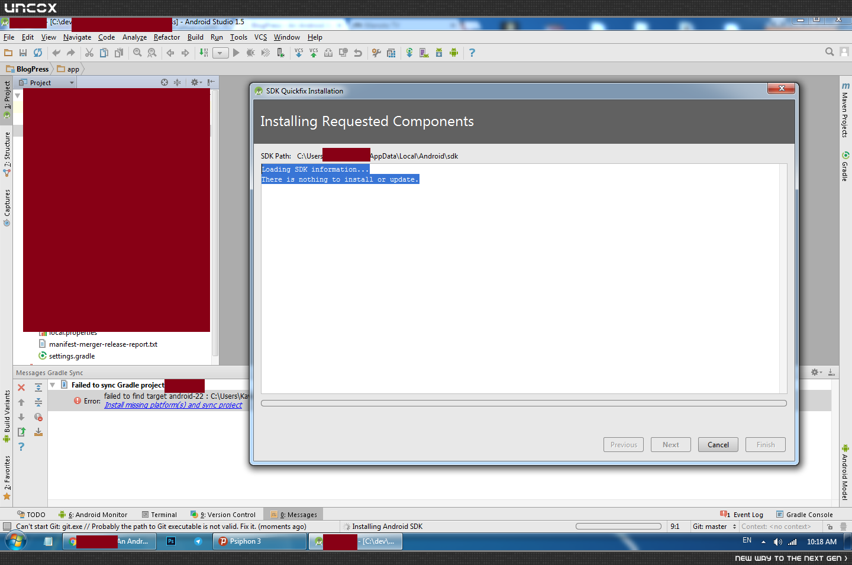Click the Cancel button in SDK dialog
Screen dimensions: 852x565
(718, 445)
